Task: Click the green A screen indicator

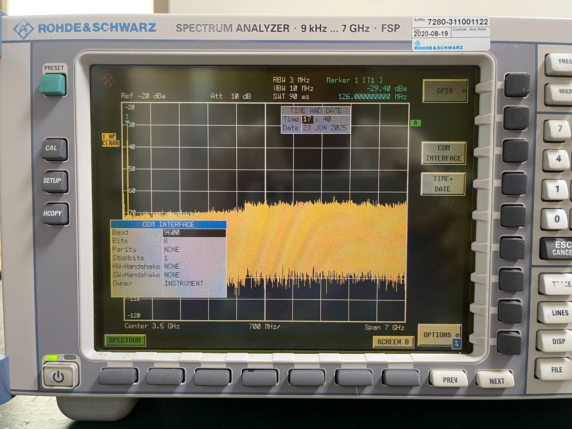Action: (x=415, y=123)
